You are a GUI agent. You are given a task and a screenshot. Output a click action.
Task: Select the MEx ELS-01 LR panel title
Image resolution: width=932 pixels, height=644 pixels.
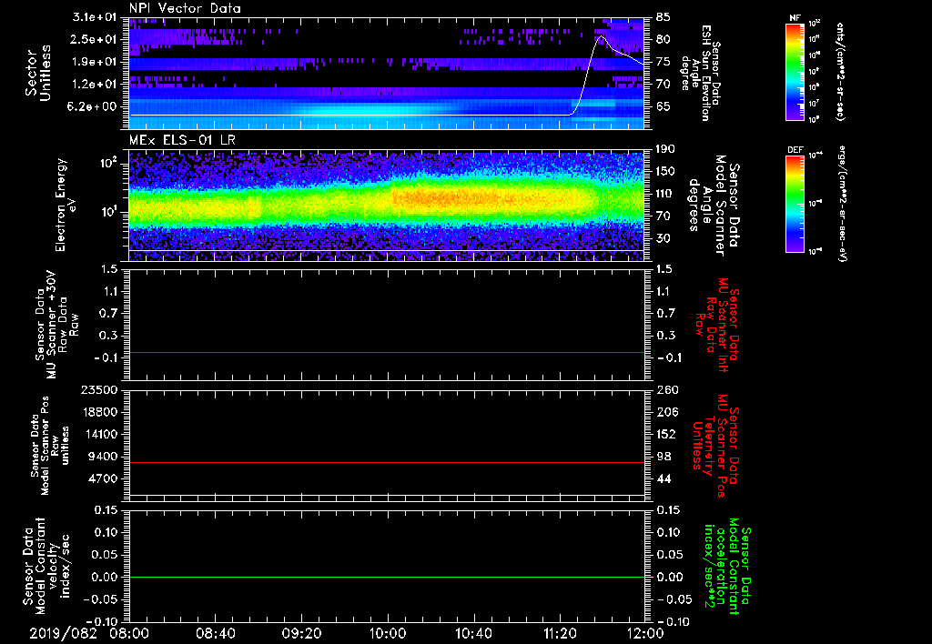coord(182,139)
